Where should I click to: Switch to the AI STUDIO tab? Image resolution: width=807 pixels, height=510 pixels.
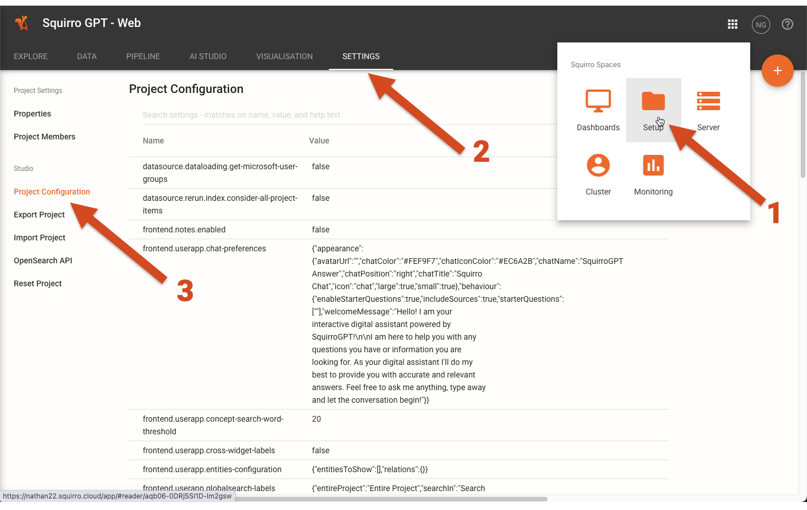pyautogui.click(x=208, y=56)
